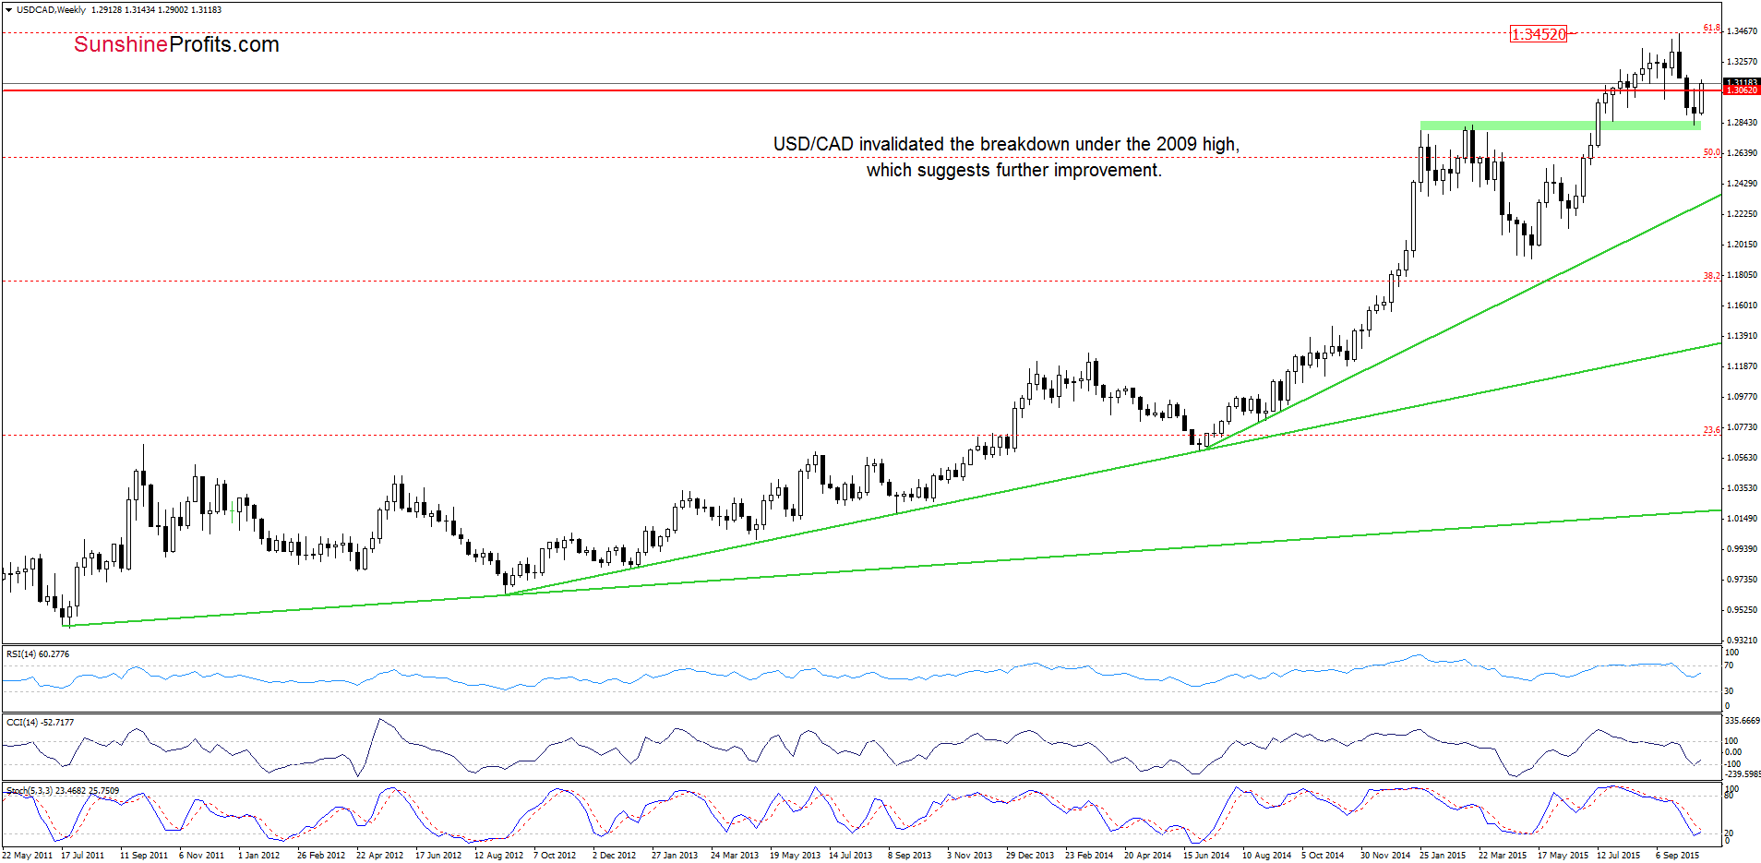The width and height of the screenshot is (1761, 863).
Task: Click price axis value 0.97350
Action: coord(1742,580)
